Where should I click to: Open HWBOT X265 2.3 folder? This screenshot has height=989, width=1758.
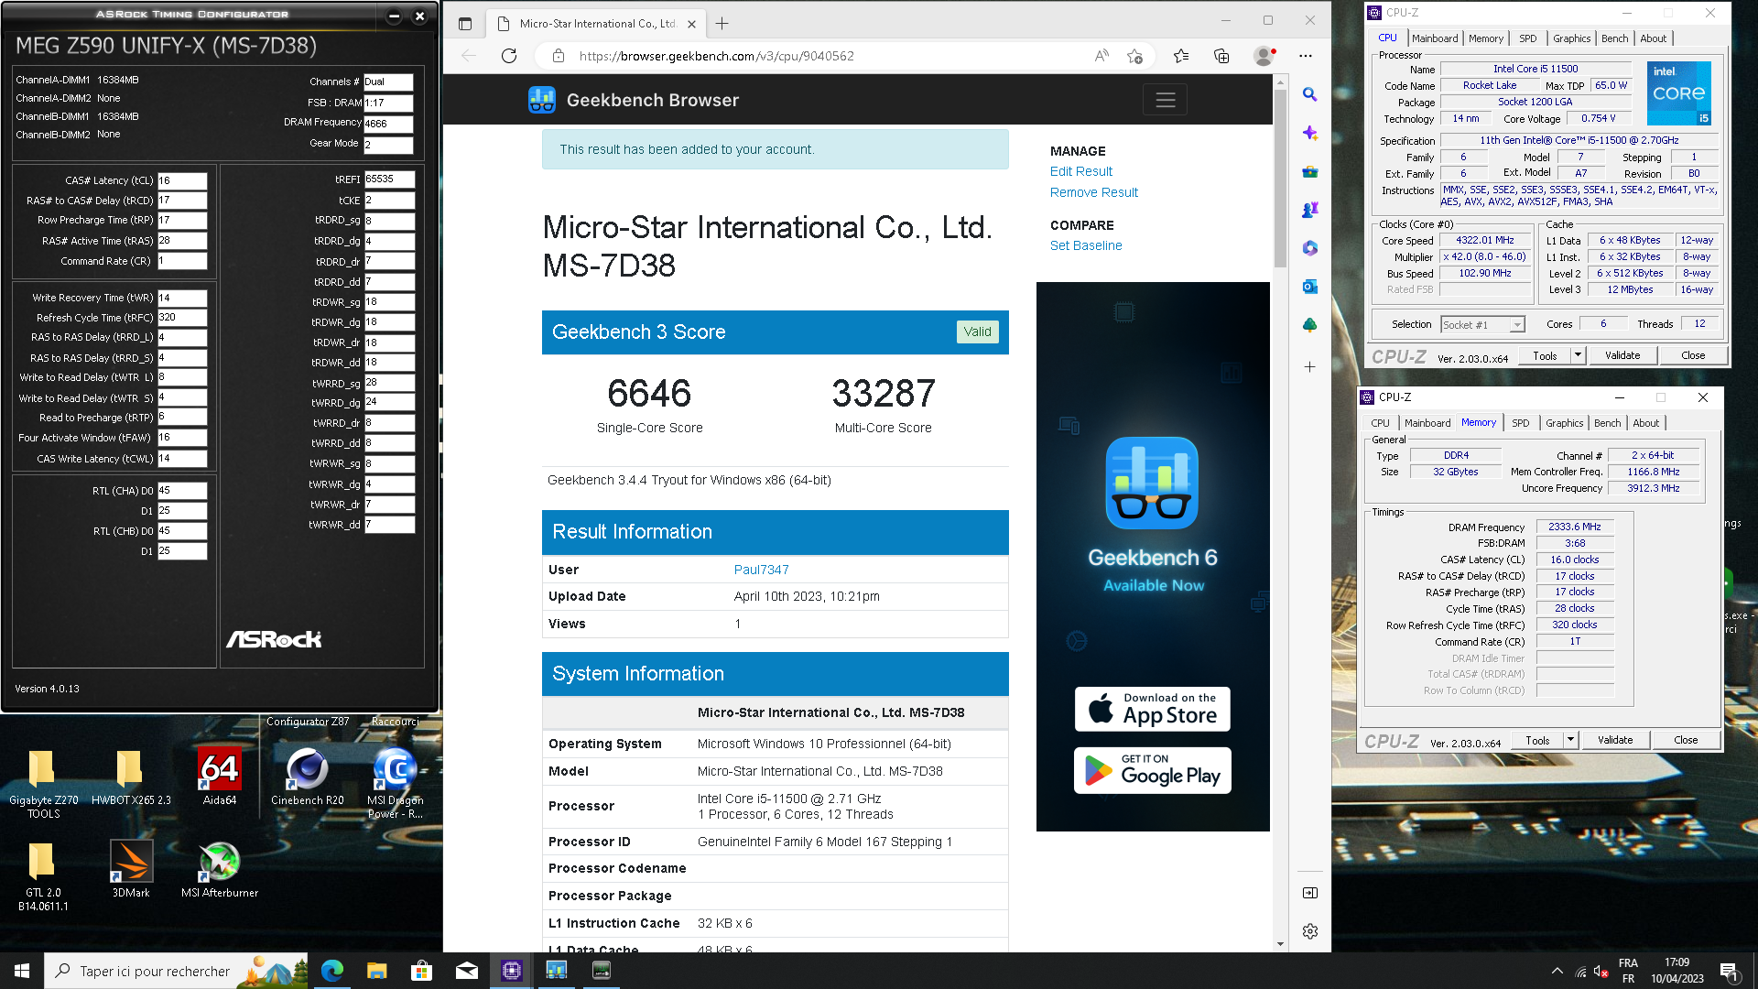click(x=131, y=777)
